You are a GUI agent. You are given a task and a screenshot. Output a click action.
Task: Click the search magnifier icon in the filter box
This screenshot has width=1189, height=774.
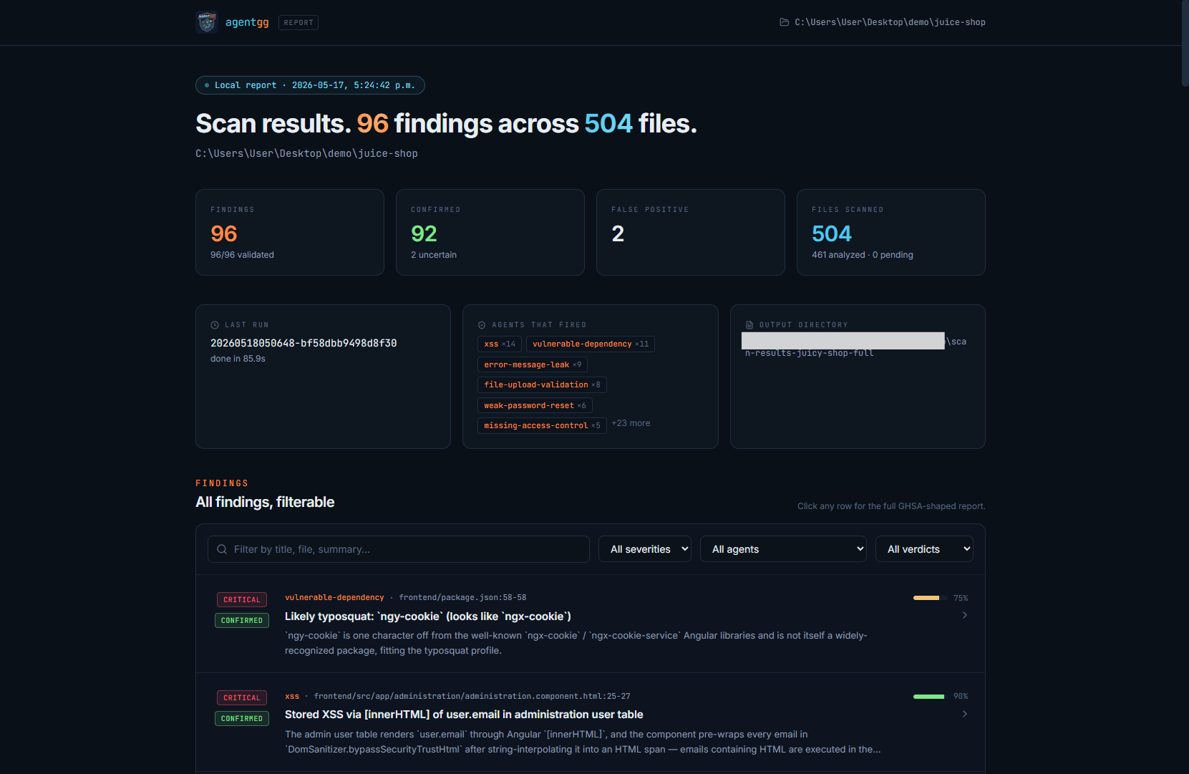pos(222,549)
